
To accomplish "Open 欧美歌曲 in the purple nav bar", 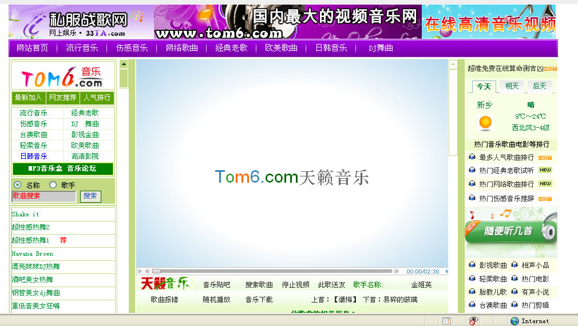I will click(281, 48).
